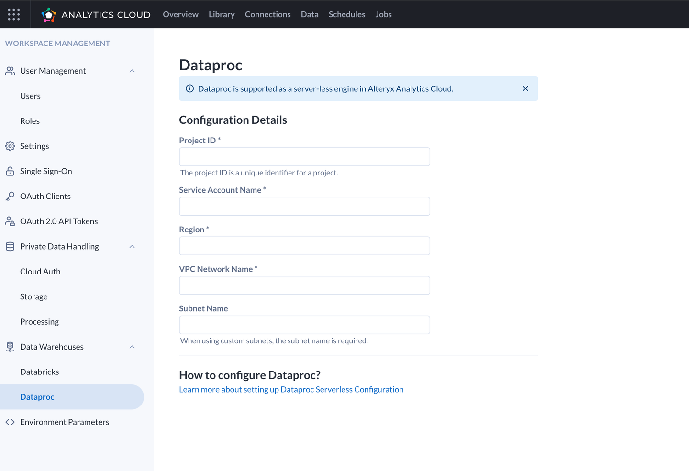
Task: Dismiss the Dataproc serverless engine banner
Action: [525, 88]
